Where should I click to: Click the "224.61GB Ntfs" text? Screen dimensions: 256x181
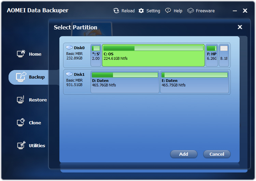116,58
